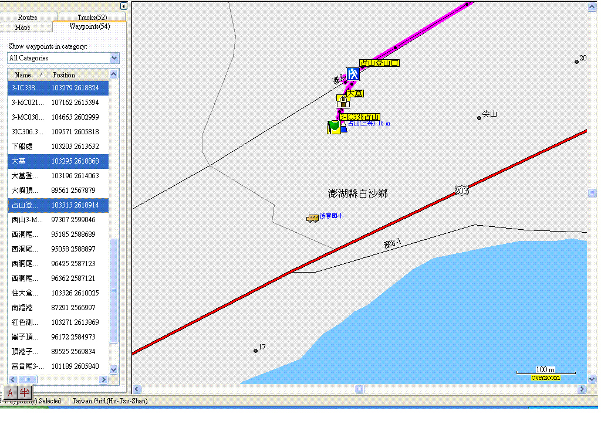
Task: Select waypoint 3-MC021 row
Action: (58, 102)
